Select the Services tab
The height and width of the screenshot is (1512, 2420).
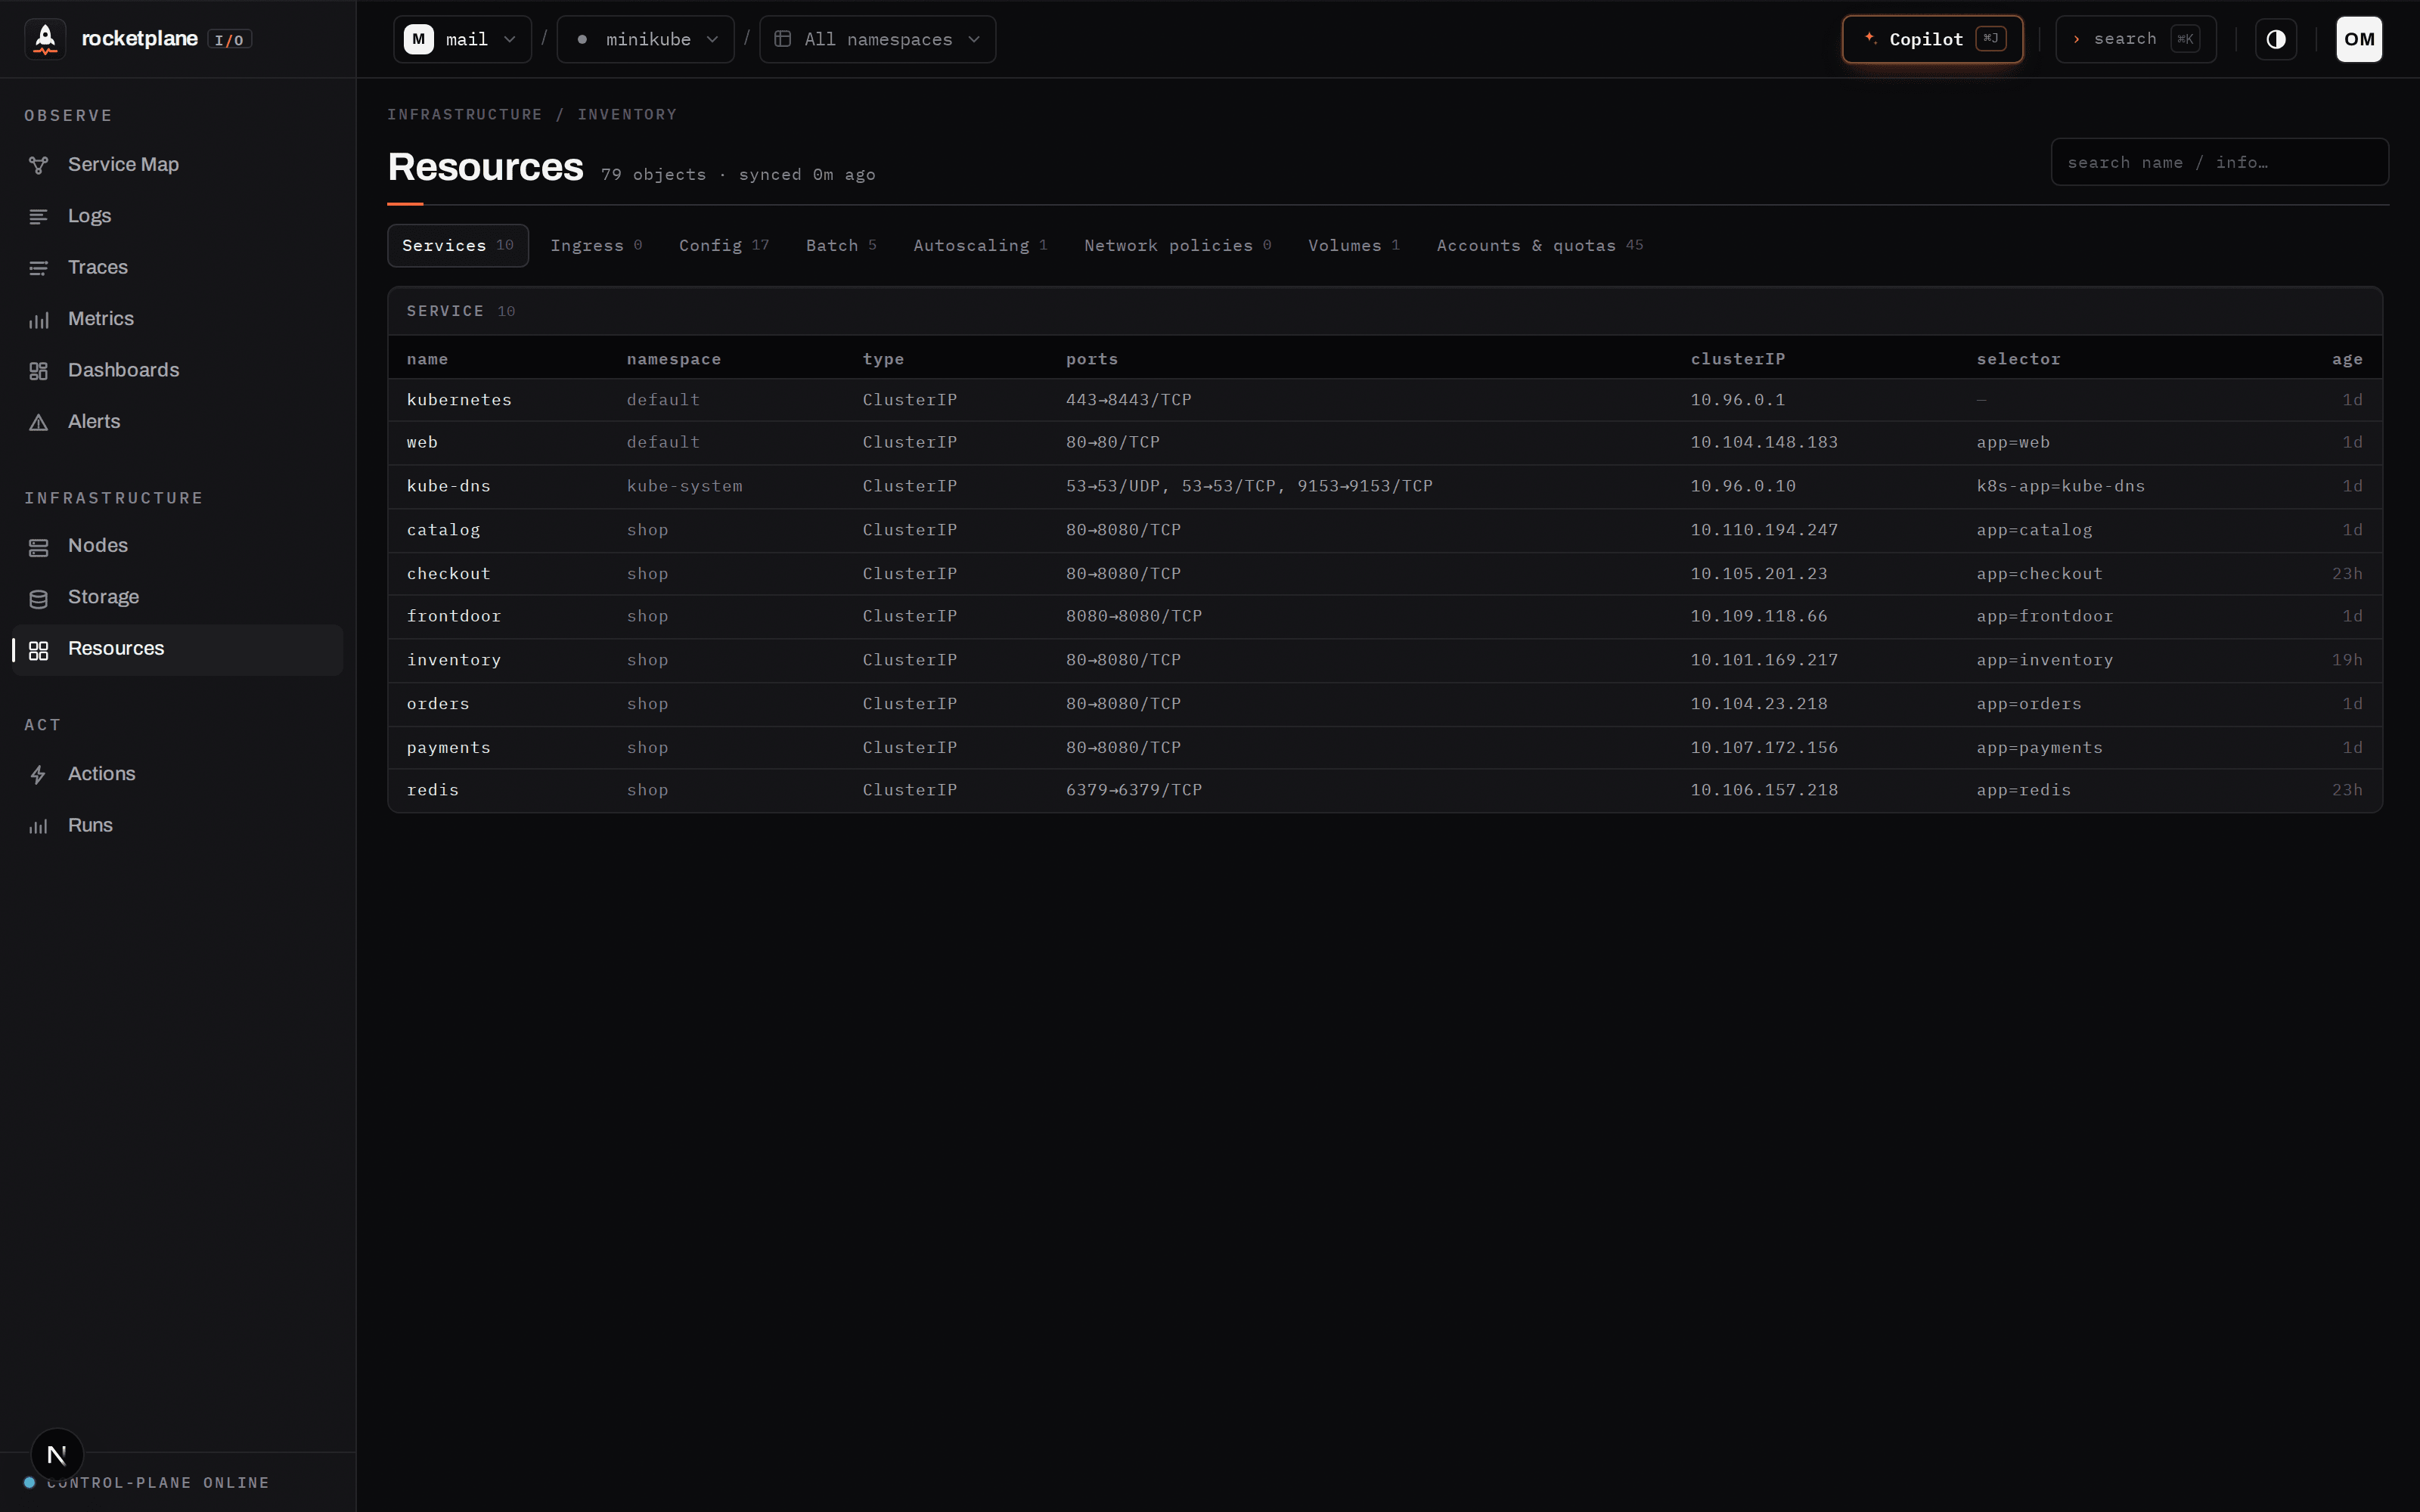tap(458, 246)
